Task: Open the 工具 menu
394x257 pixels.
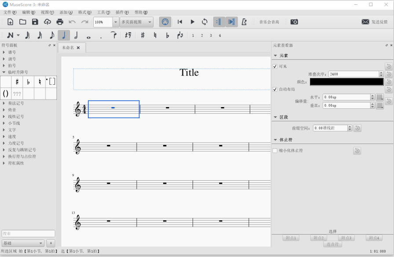Action: (x=103, y=12)
